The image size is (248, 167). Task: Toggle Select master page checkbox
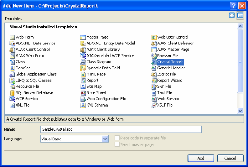tap(117, 145)
